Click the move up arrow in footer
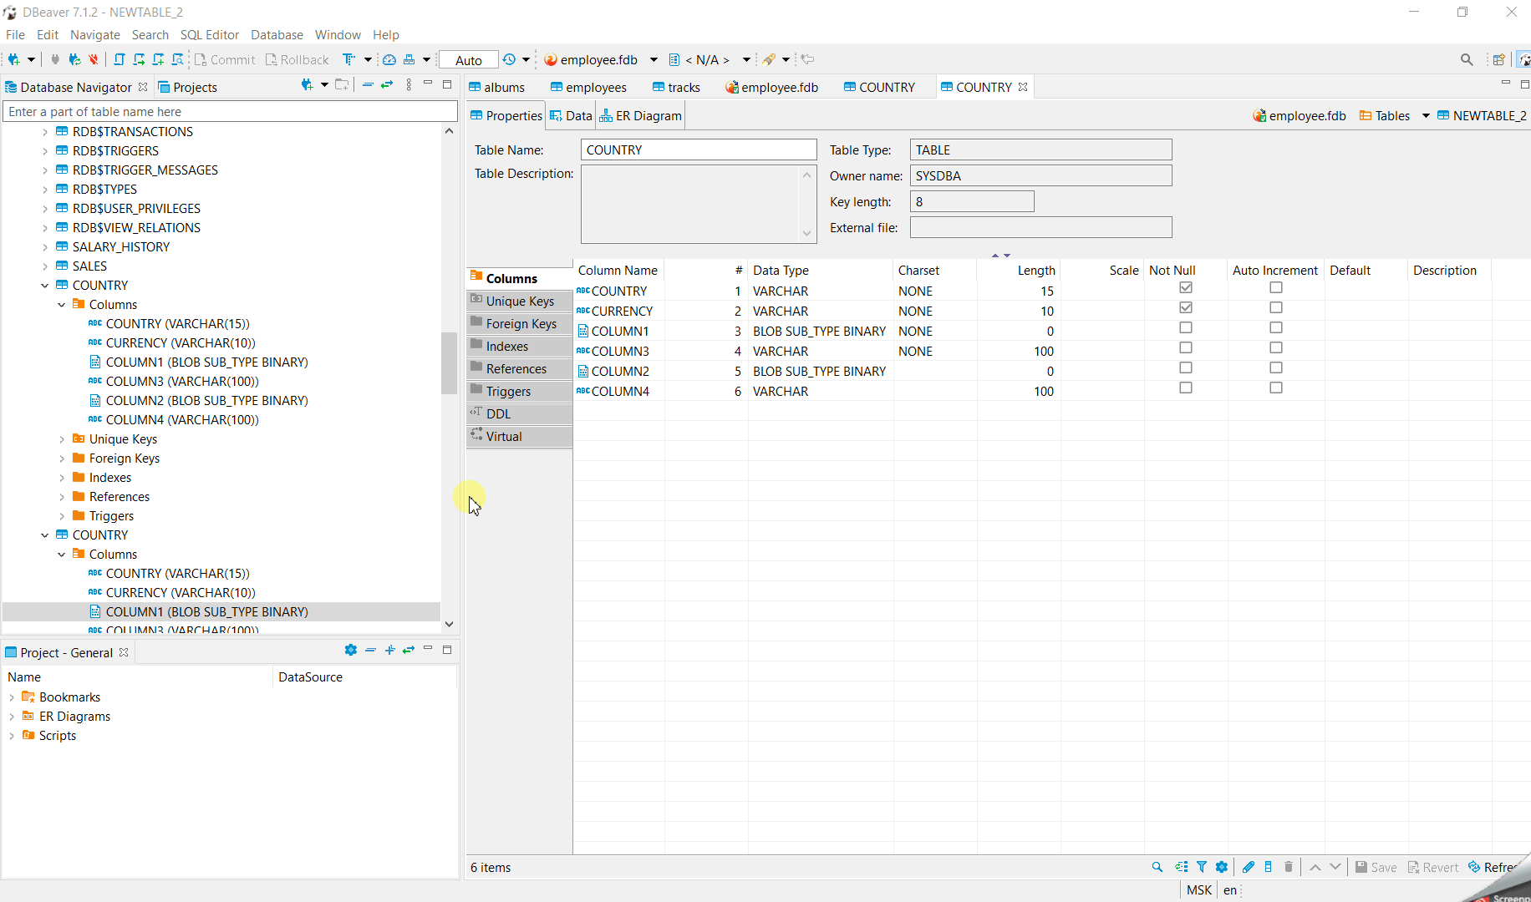Screen dimensions: 1531x902 (x=1315, y=867)
